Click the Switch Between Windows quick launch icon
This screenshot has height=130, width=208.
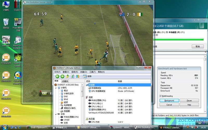16,127
